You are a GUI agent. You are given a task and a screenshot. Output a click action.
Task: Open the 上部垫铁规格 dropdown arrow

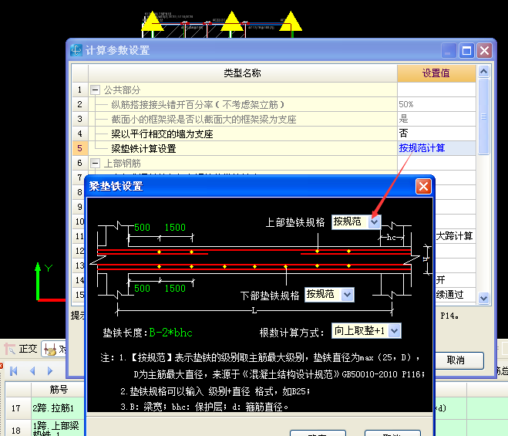pyautogui.click(x=375, y=222)
